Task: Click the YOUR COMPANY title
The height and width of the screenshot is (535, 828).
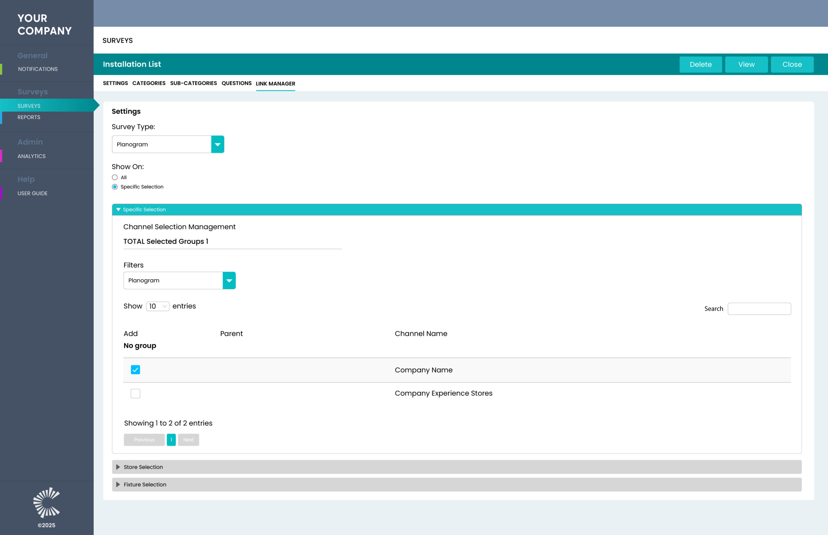Action: pos(45,24)
